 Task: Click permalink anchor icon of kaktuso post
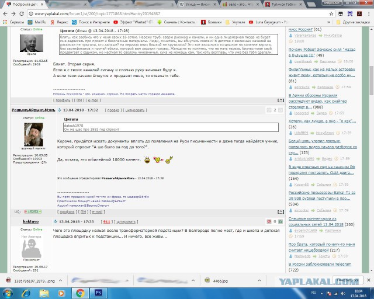pyautogui.click(x=56, y=221)
